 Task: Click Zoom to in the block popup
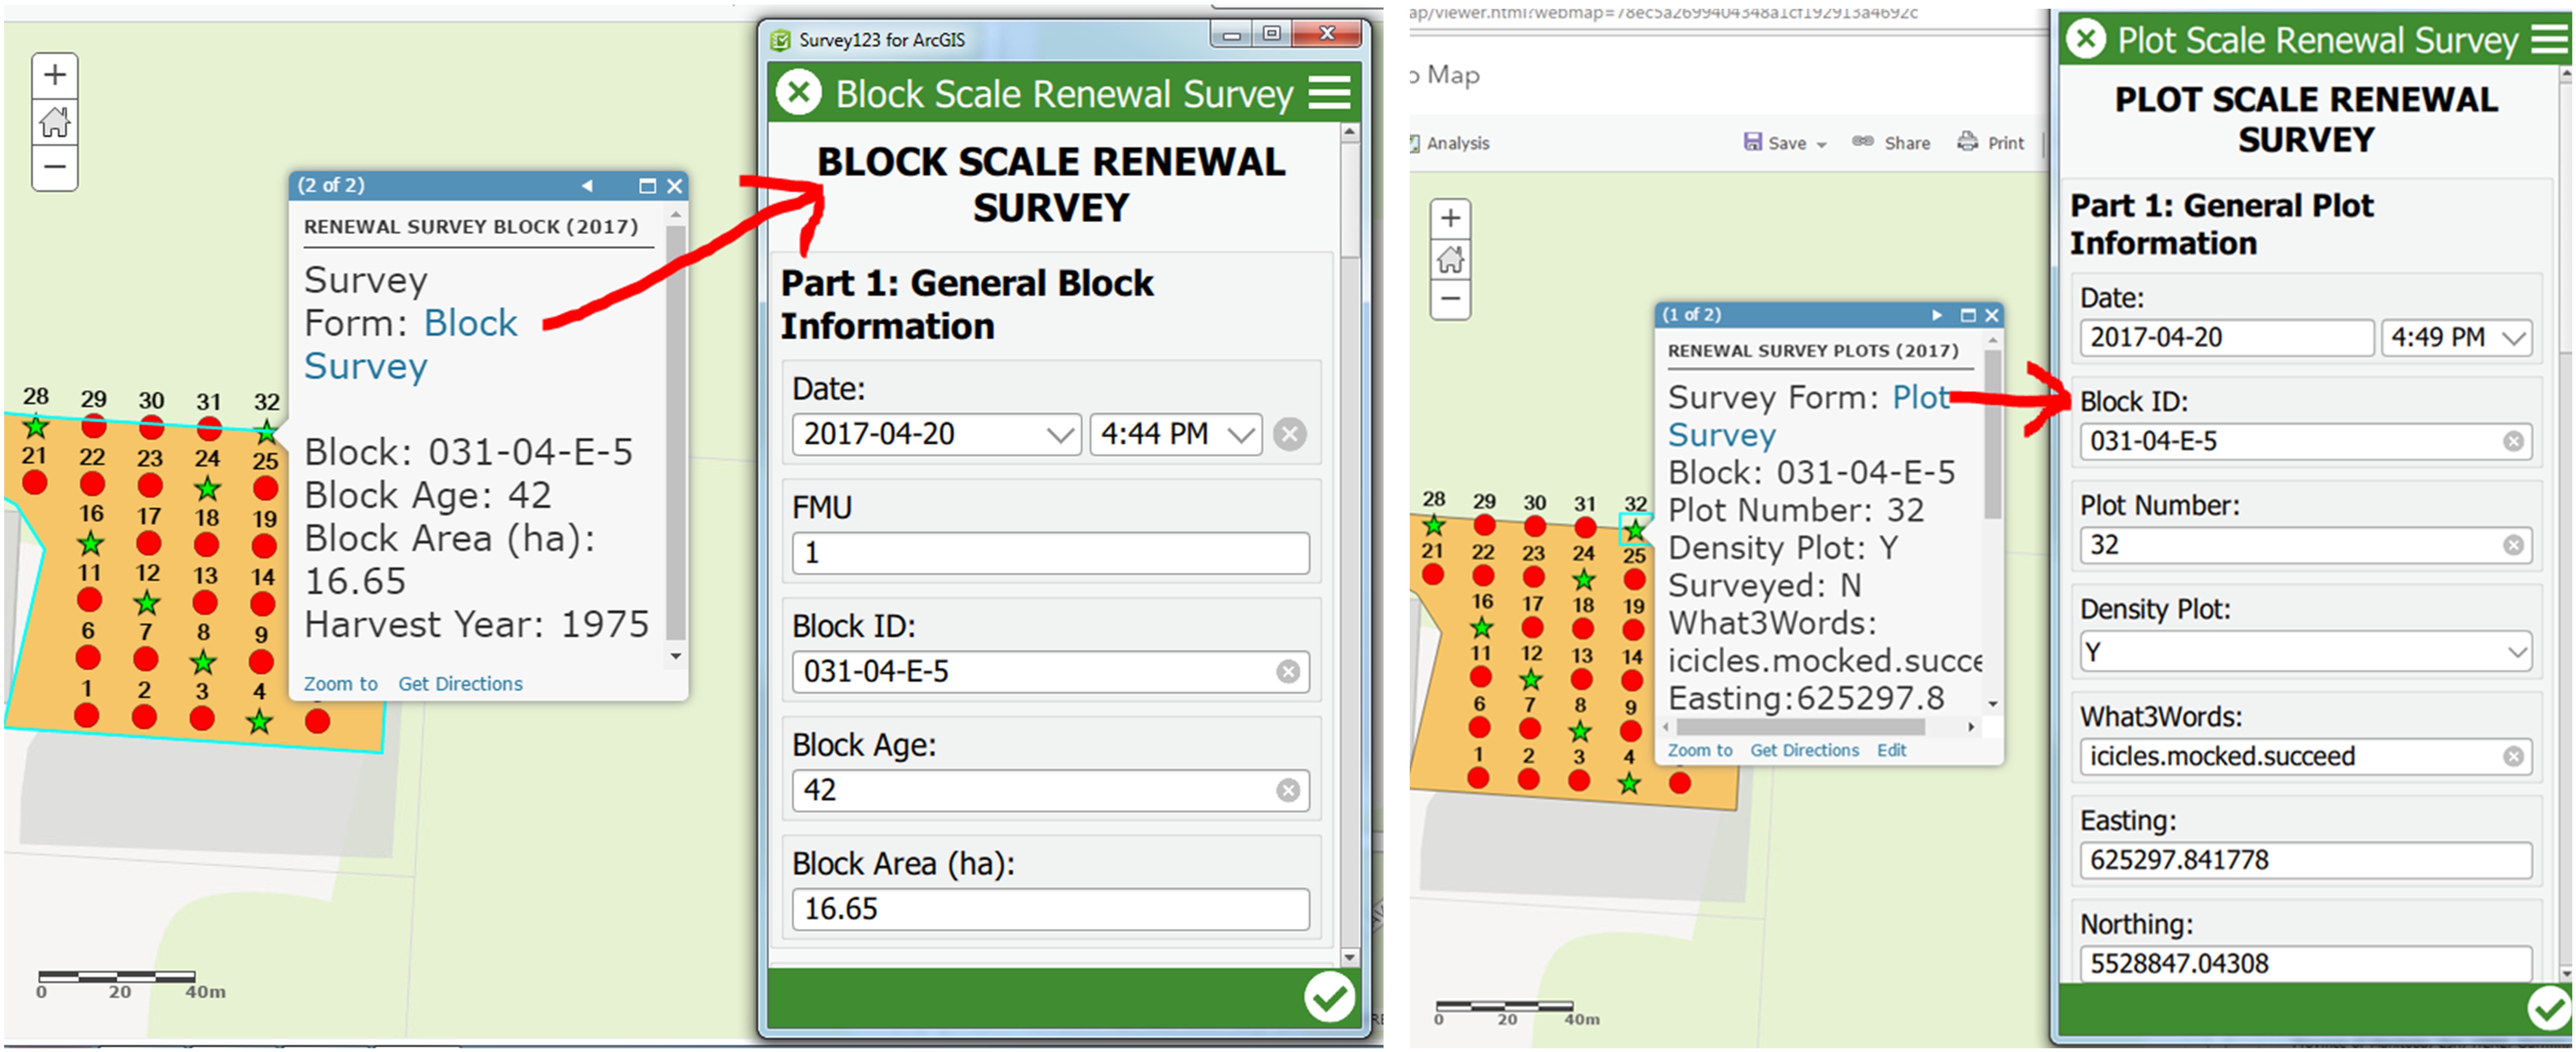click(x=340, y=684)
